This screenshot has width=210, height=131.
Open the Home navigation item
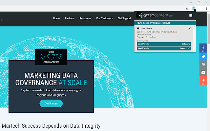click(x=56, y=18)
